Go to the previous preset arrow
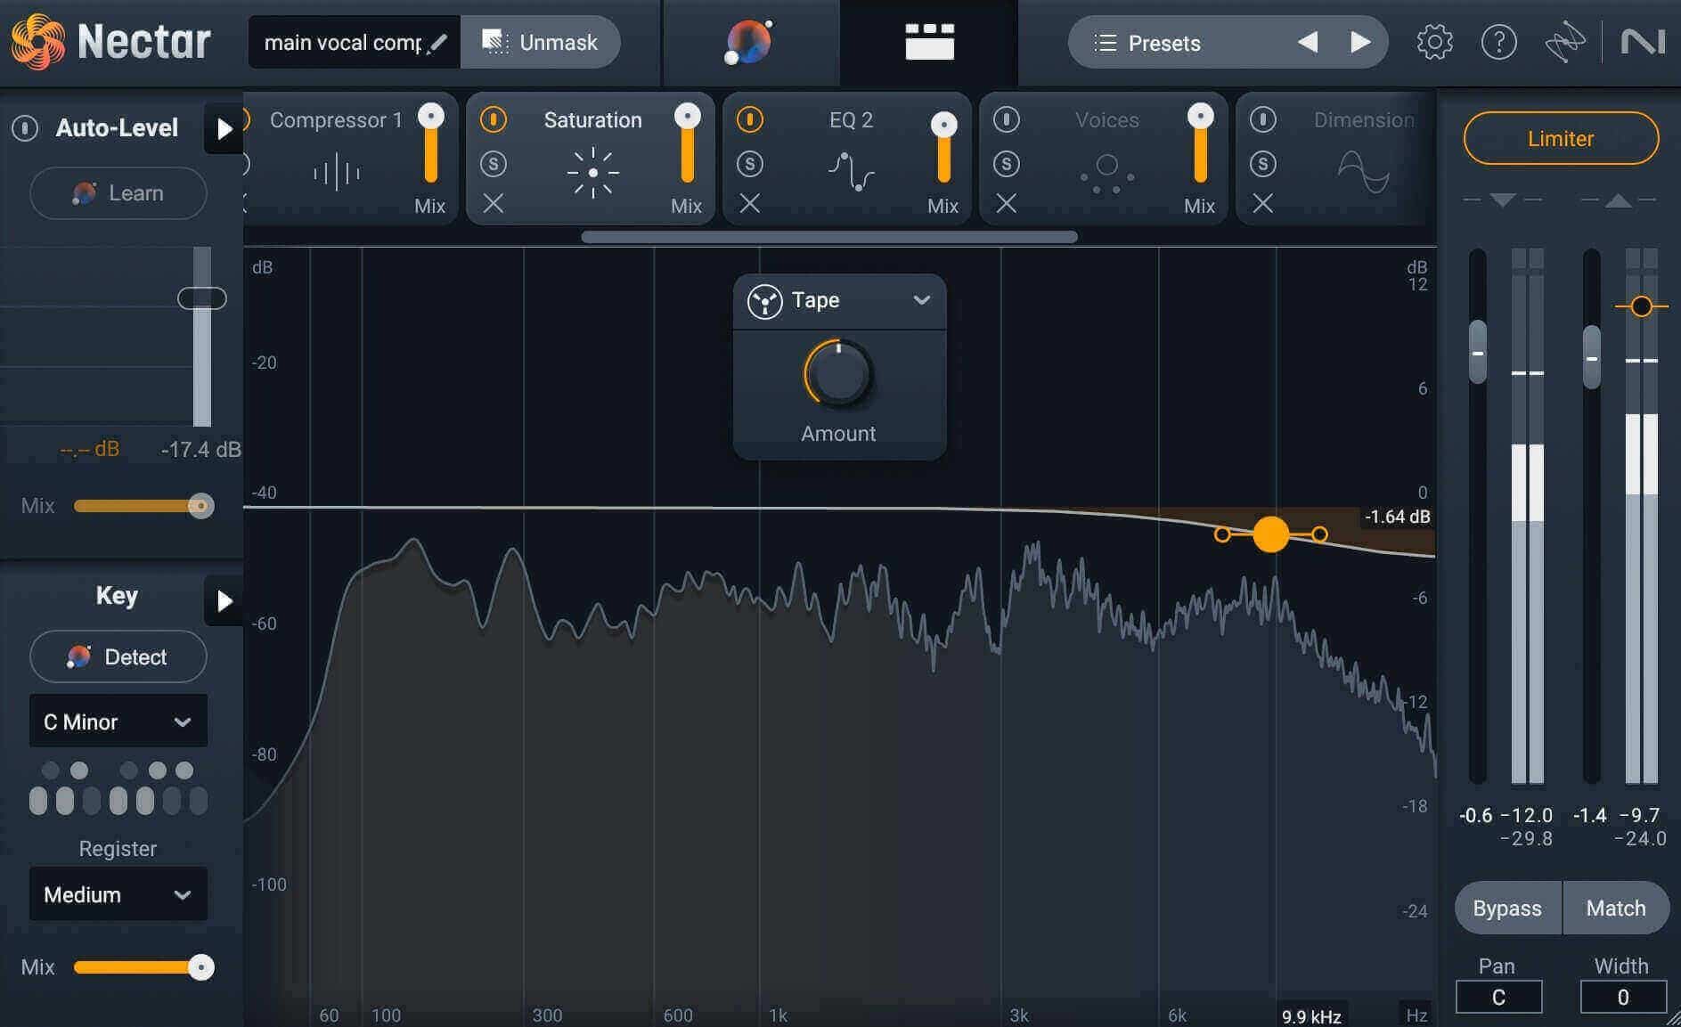This screenshot has width=1681, height=1027. [x=1307, y=42]
